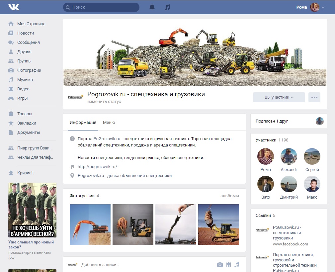Viewport: 335px width, 272px height.
Task: Click PoGruzovik.ru link in description text
Action: pyautogui.click(x=107, y=139)
